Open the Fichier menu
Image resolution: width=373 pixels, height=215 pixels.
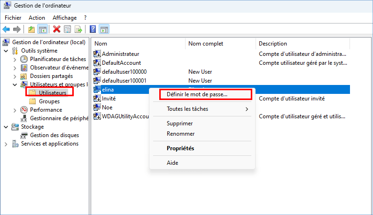(x=13, y=18)
